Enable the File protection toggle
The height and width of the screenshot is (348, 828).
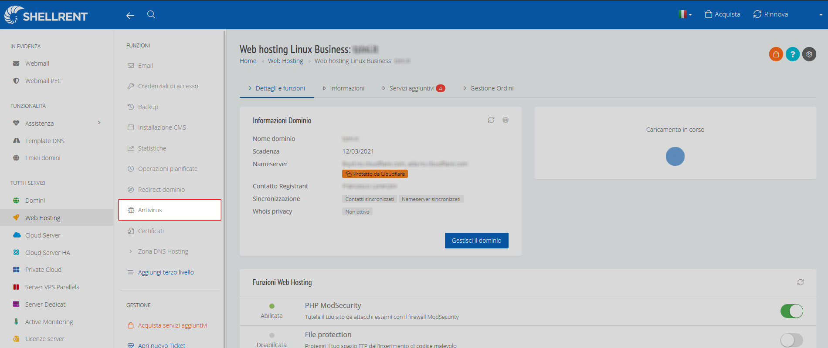(x=791, y=340)
